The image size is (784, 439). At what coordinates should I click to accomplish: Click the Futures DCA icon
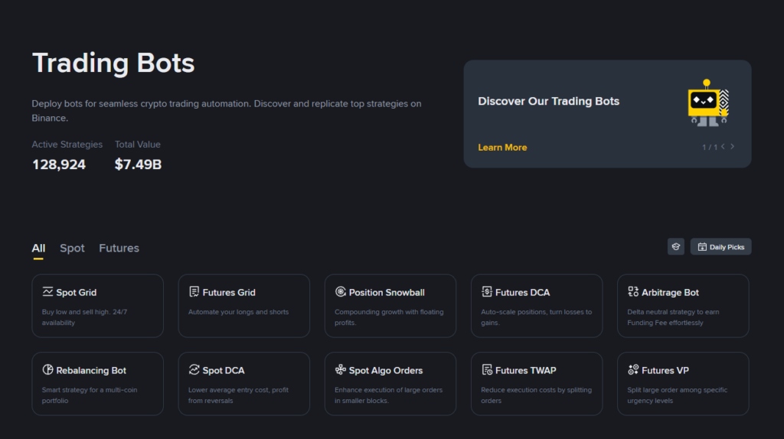tap(486, 291)
